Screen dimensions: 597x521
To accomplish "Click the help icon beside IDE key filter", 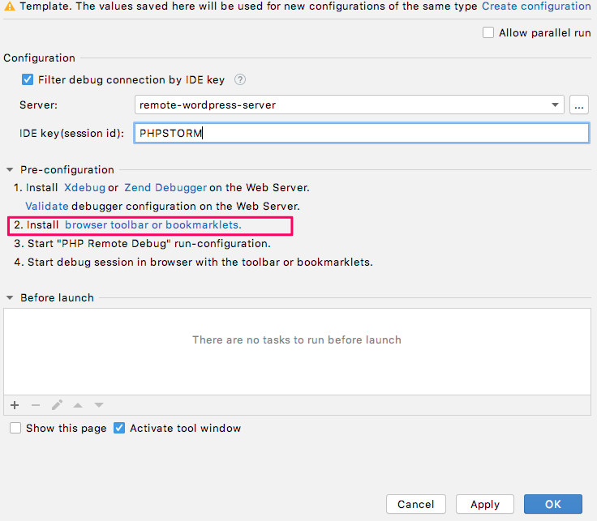I will (240, 80).
